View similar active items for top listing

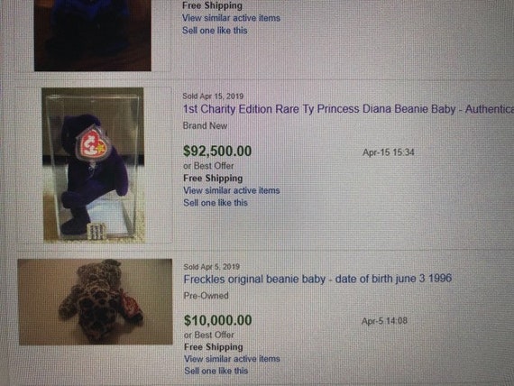tap(231, 18)
